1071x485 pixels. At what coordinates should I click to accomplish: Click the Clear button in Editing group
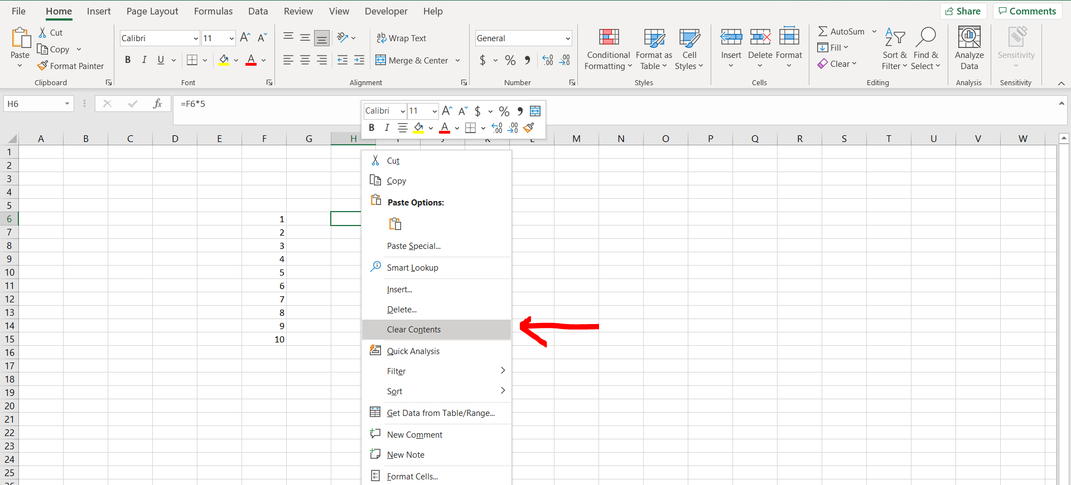pos(837,64)
